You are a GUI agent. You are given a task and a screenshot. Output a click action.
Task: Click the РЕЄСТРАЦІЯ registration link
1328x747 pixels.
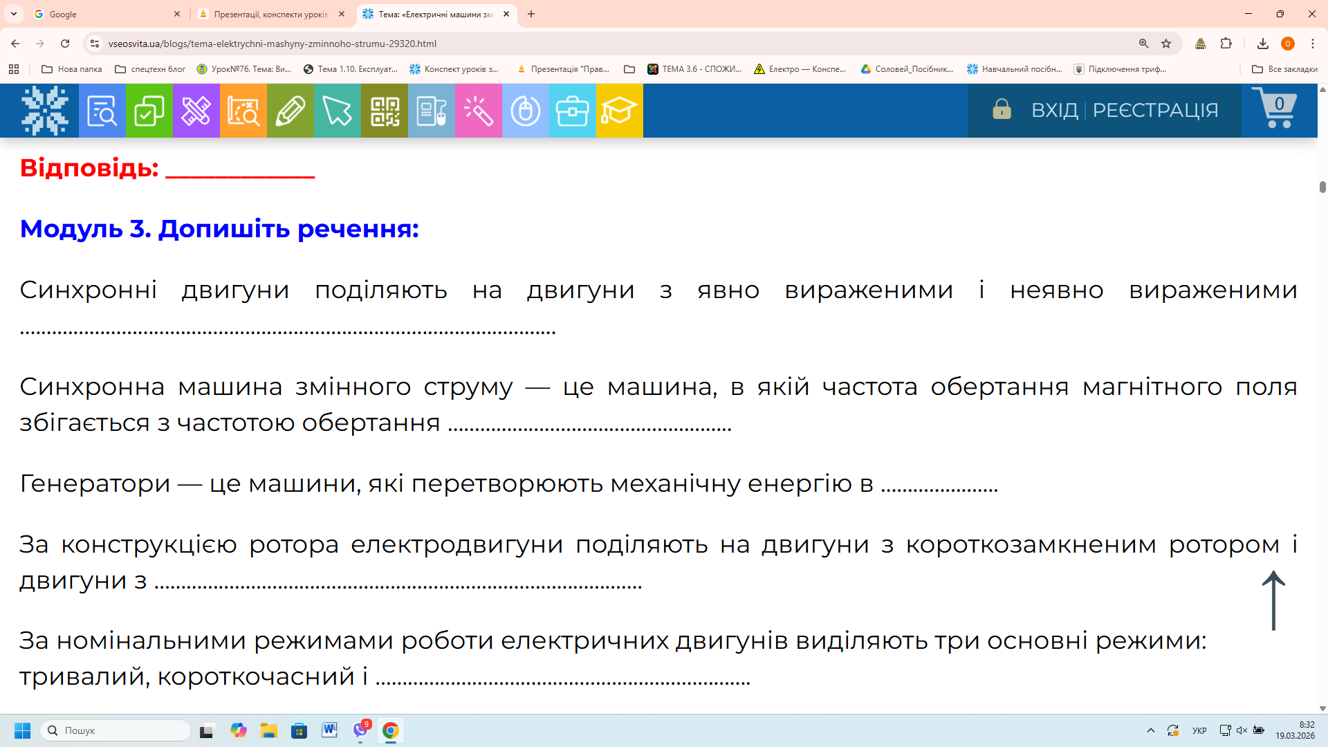pos(1155,110)
